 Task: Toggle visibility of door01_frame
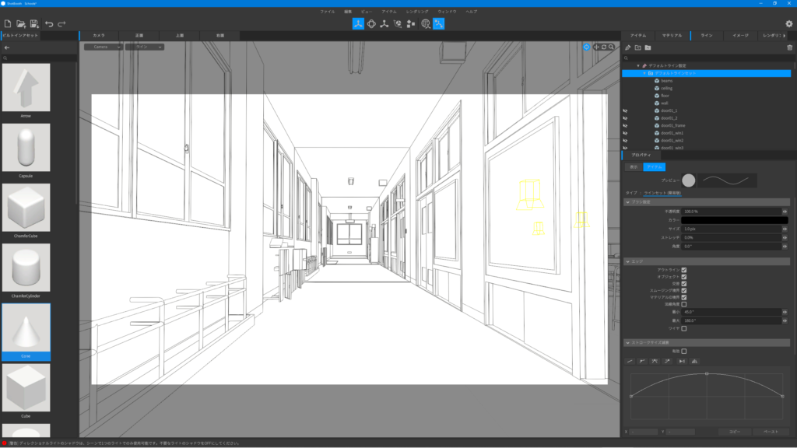[x=625, y=125]
